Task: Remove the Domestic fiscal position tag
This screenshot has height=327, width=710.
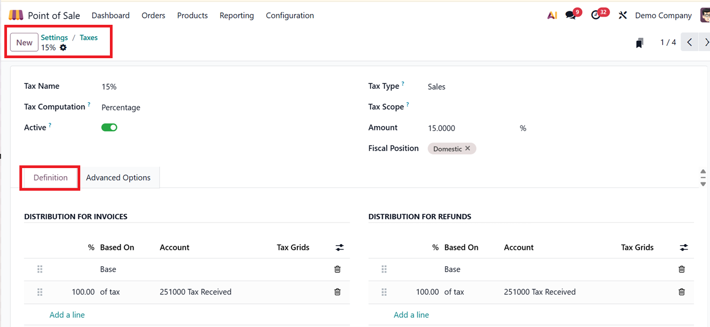Action: (468, 149)
